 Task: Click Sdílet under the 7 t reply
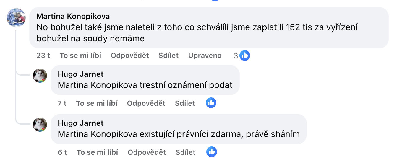point(185,103)
